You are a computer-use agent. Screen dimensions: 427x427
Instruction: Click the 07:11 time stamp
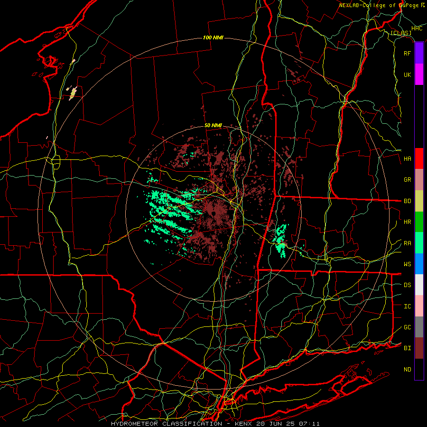pos(310,424)
